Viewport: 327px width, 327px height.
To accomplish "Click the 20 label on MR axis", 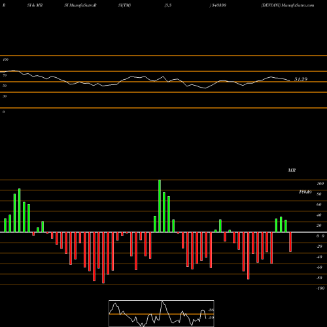I will (x=319, y=226).
